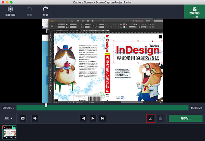Select the recorded clip thumbnail
The height and width of the screenshot is (141, 205).
(10, 133)
